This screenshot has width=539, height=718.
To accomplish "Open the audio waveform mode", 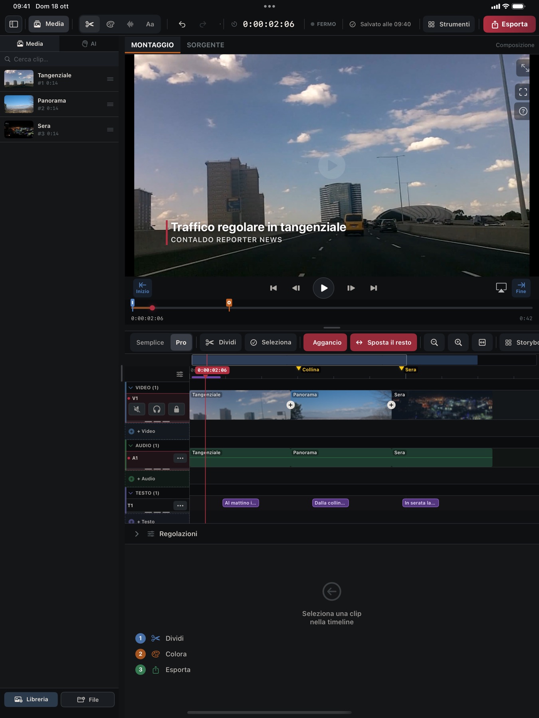I will click(x=130, y=24).
